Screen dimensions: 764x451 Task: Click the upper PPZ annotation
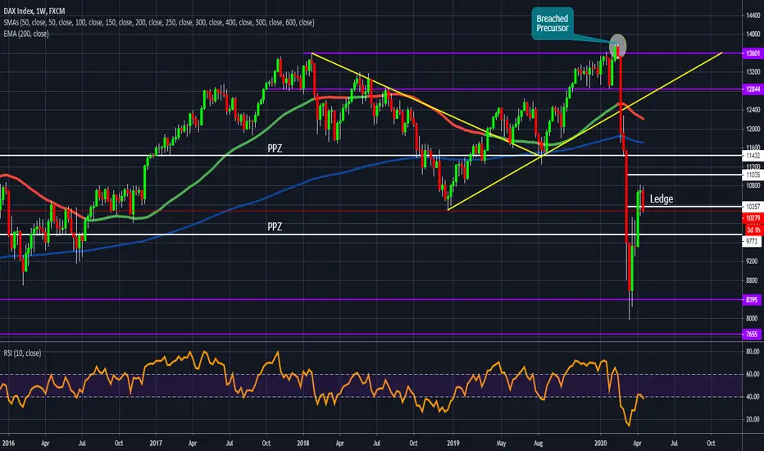(x=275, y=148)
